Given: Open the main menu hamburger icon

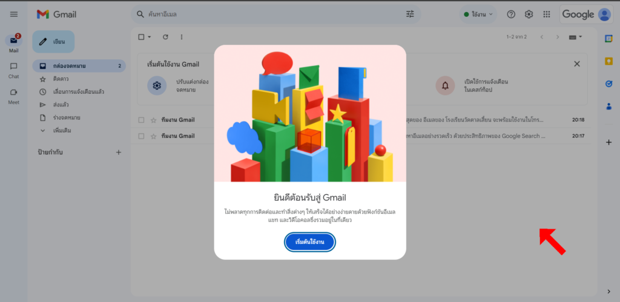Looking at the screenshot, I should point(14,15).
